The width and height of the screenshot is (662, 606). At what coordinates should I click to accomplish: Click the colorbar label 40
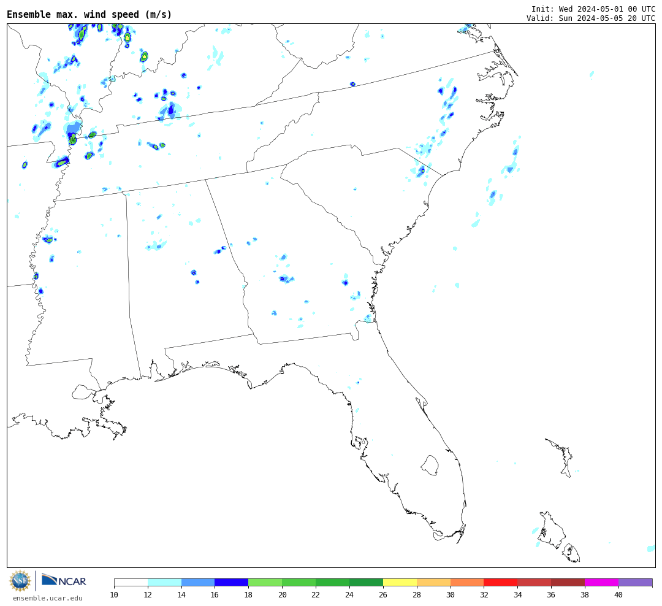tap(618, 595)
